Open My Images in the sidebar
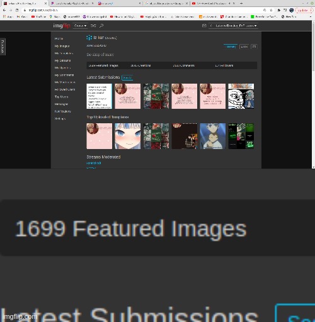 tap(62, 46)
